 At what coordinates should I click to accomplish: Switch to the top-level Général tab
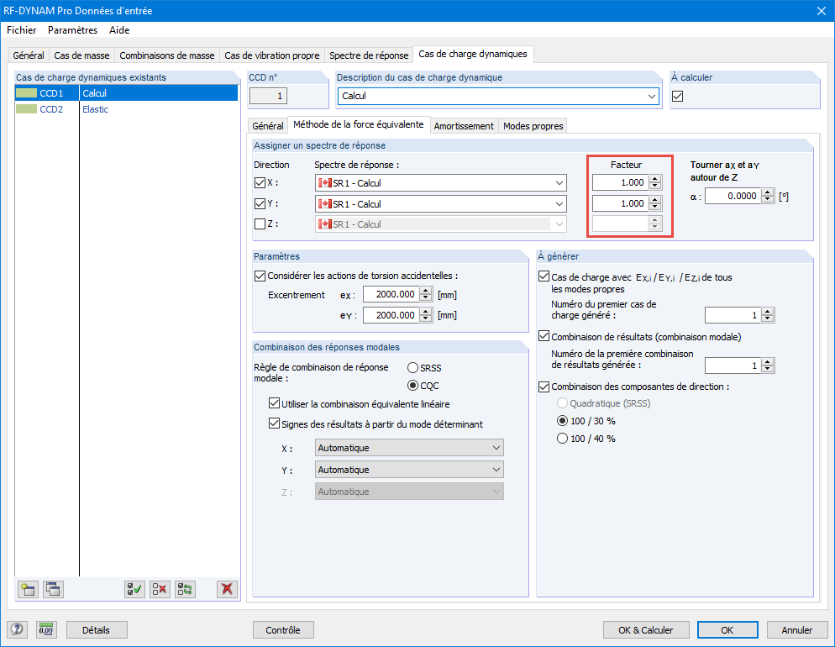(29, 55)
